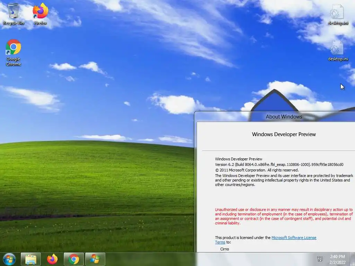Viewport: 355px width, 266px height.
Task: Show the clock showing 2:40 PM
Action: (337, 259)
